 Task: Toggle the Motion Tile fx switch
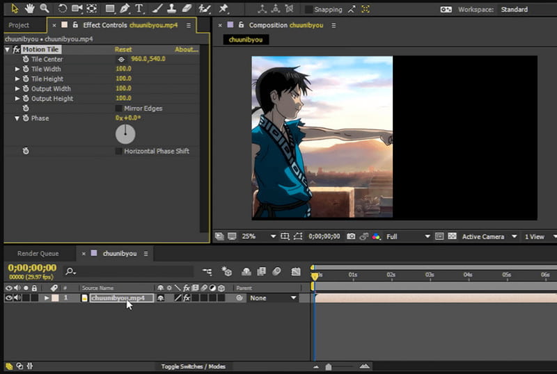click(16, 49)
